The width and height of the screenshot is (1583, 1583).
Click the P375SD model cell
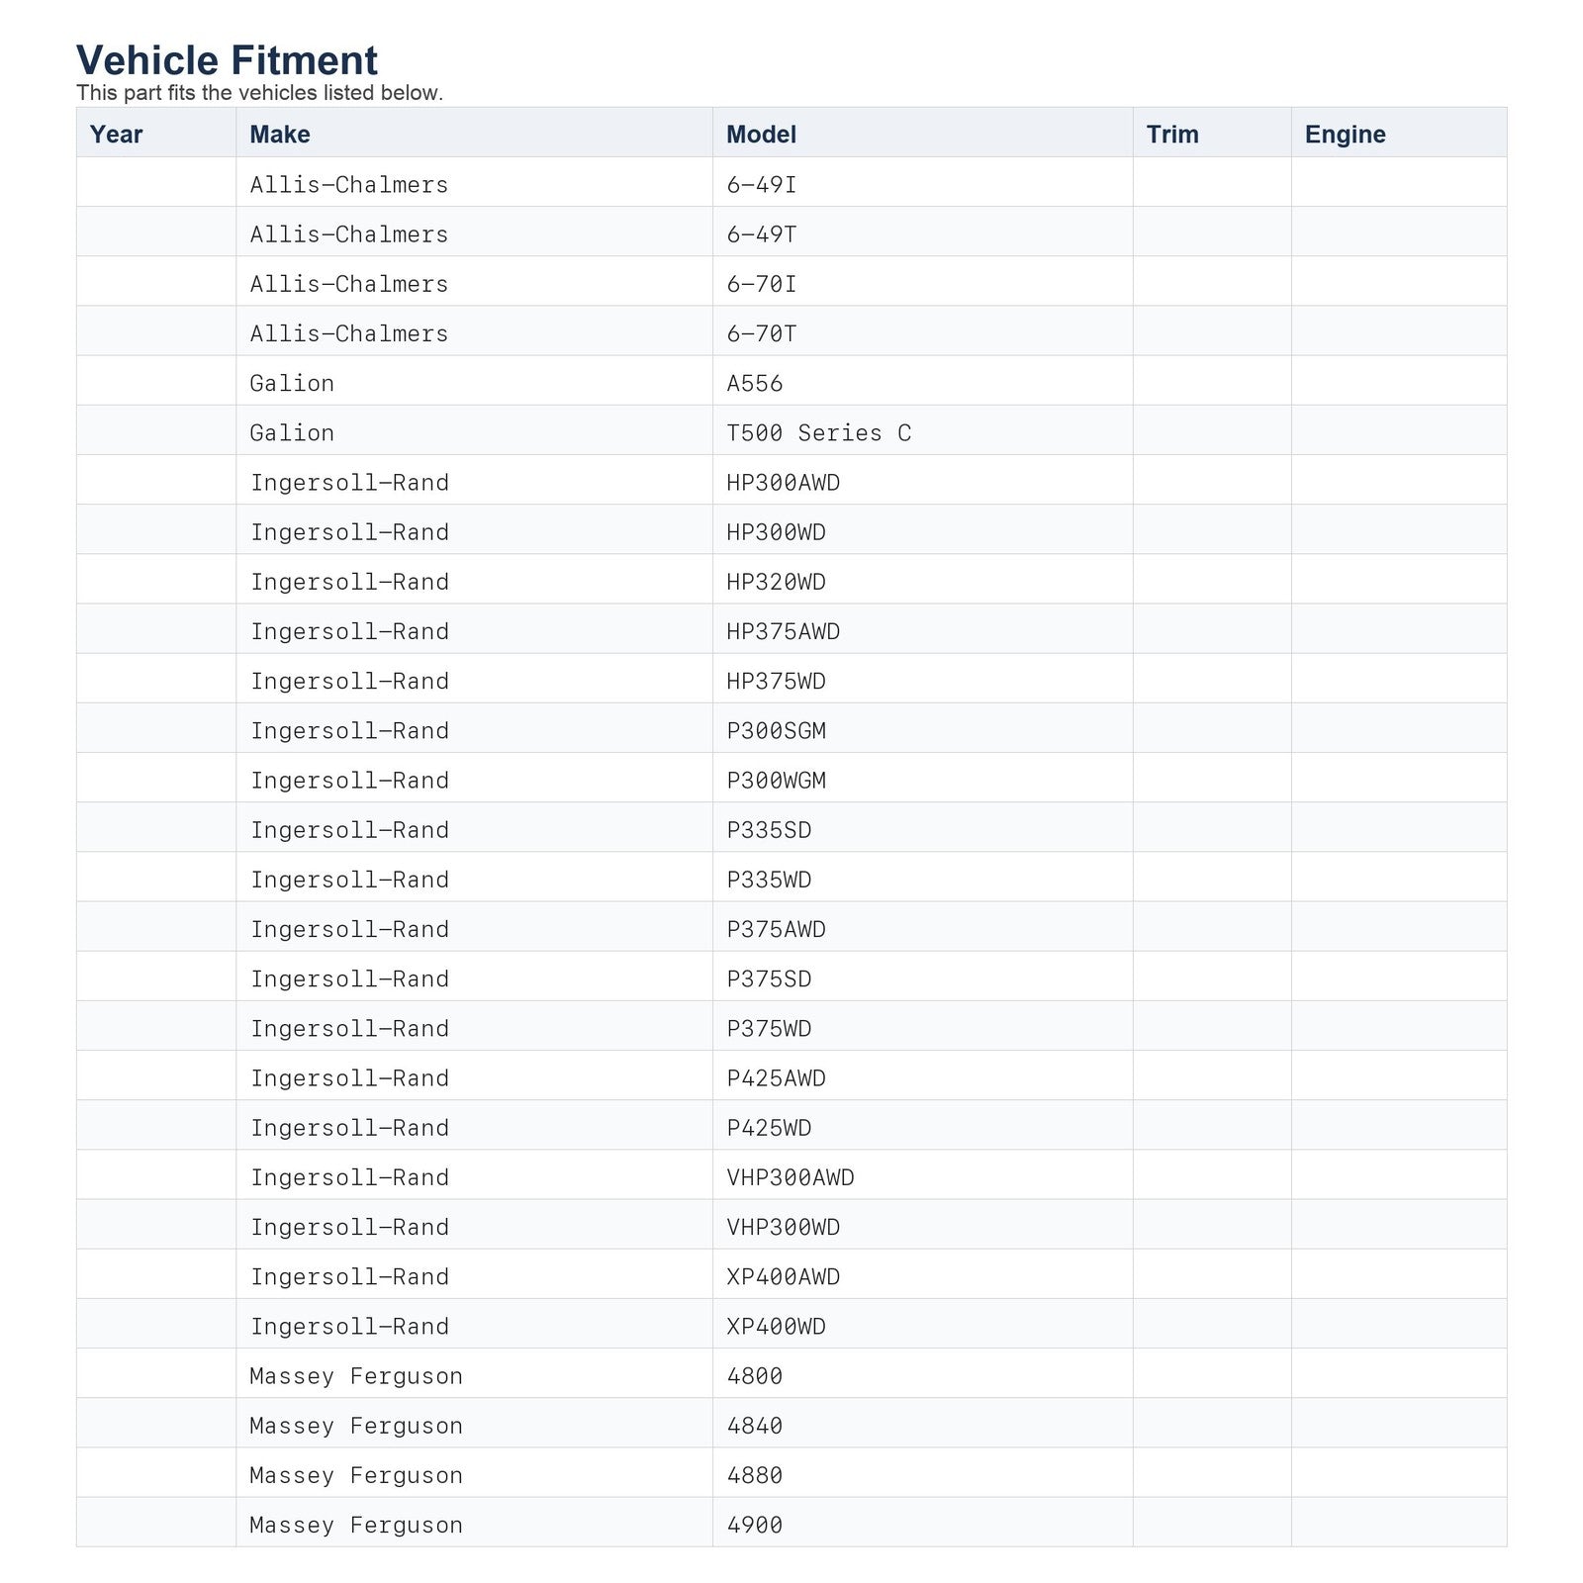[x=922, y=977]
